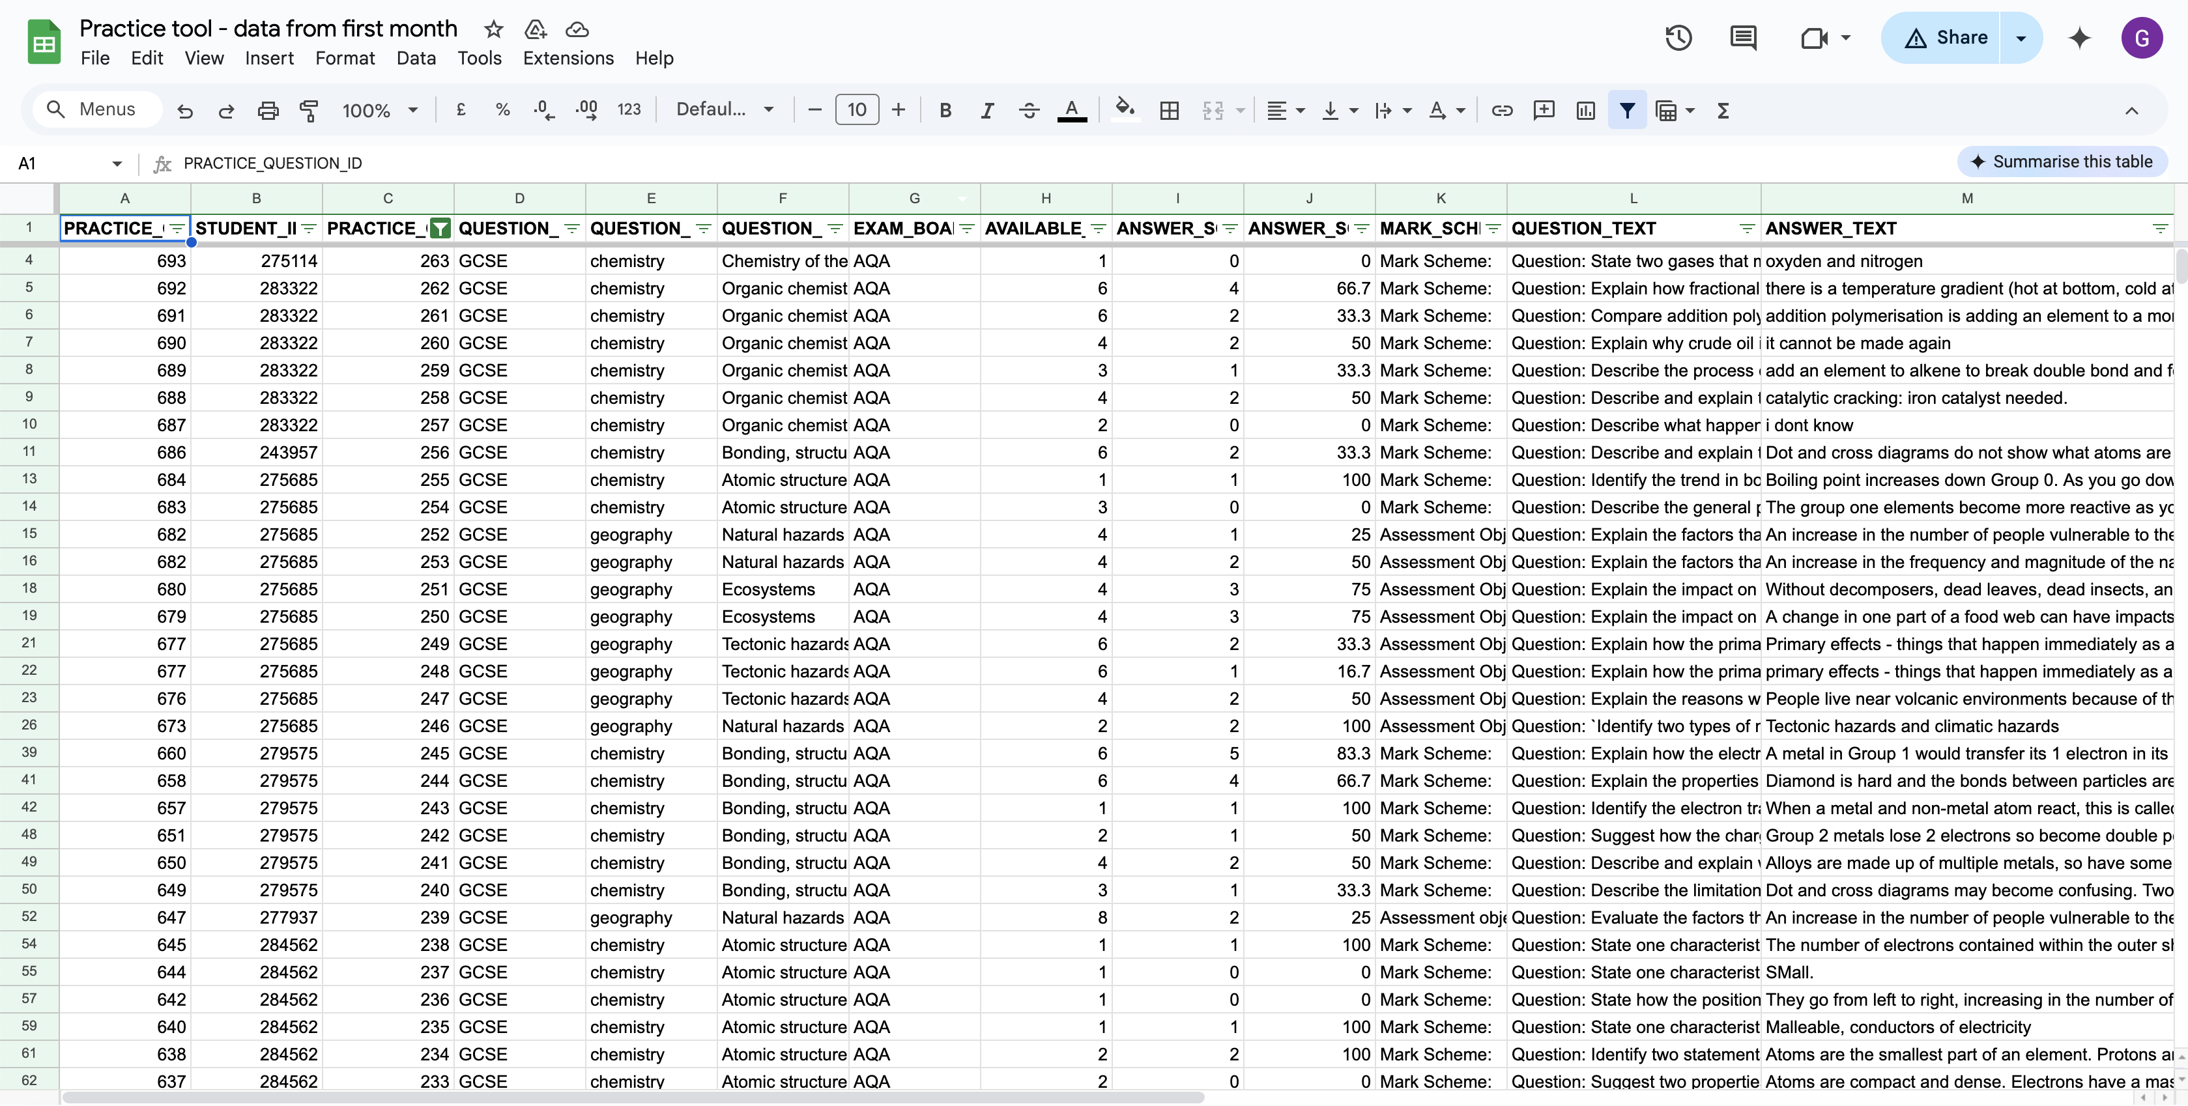Click the insert chart icon

(x=1585, y=110)
